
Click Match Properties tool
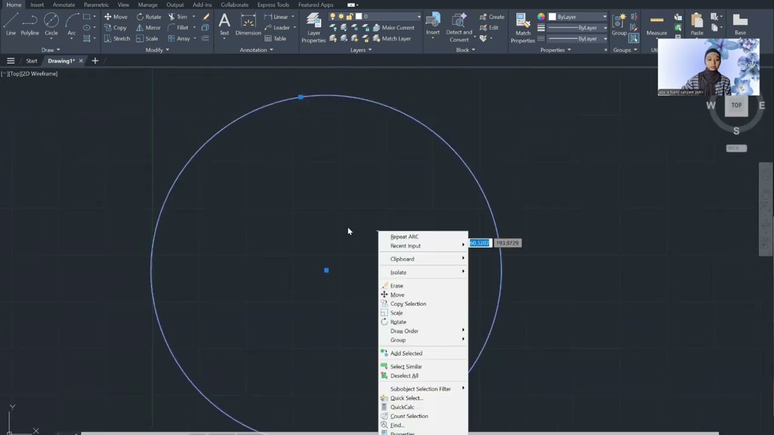pyautogui.click(x=522, y=28)
